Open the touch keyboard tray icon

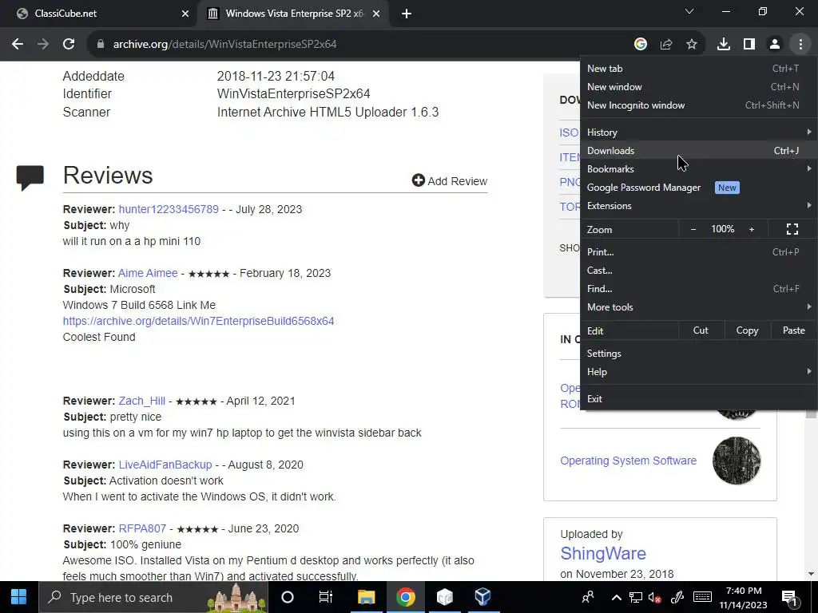click(x=702, y=597)
